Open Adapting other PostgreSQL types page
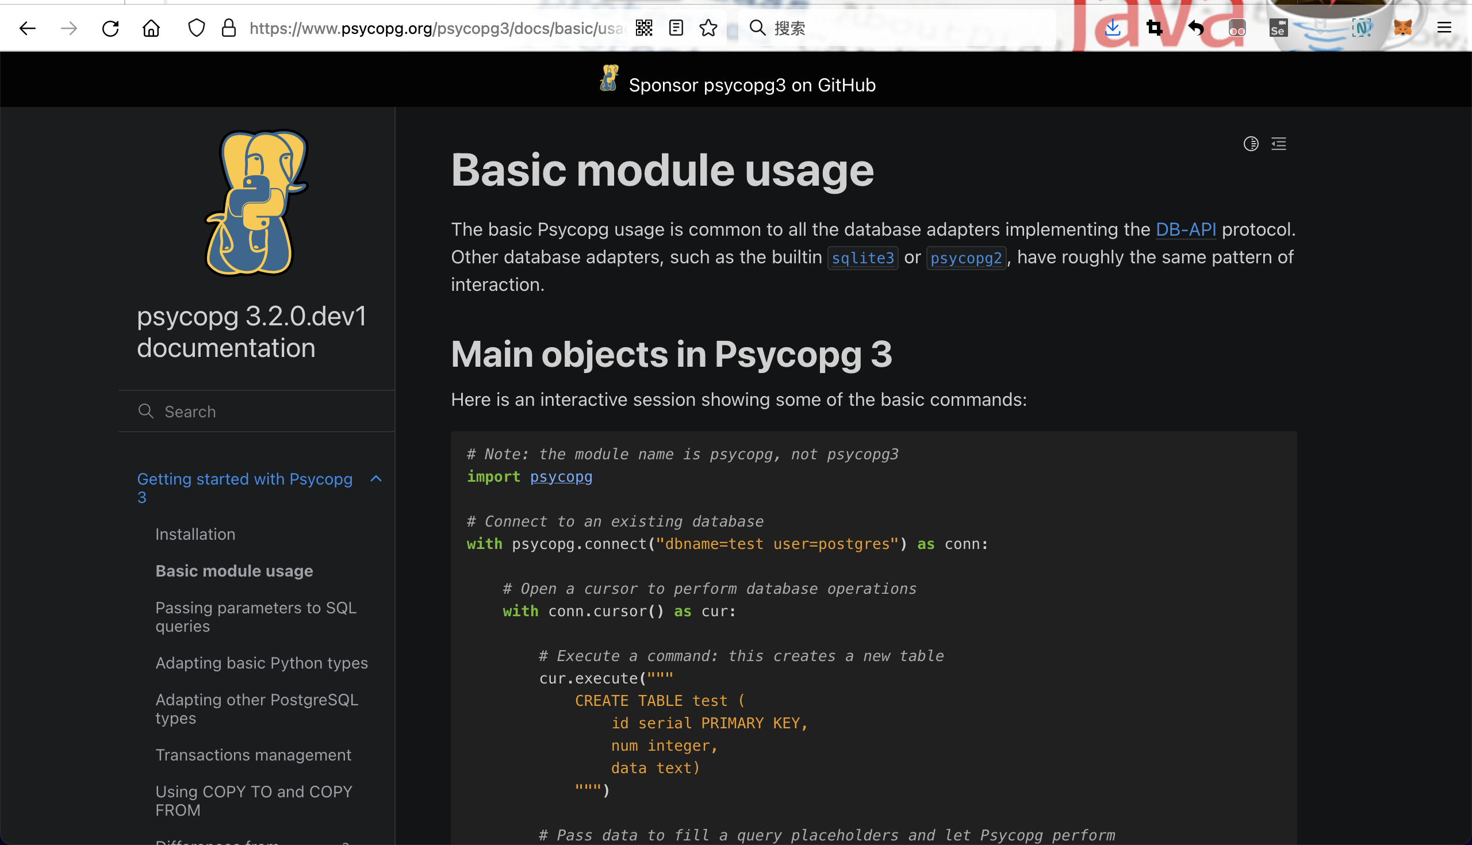The image size is (1472, 845). tap(256, 709)
